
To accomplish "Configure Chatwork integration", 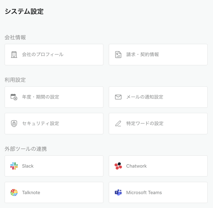I will 158,166.
